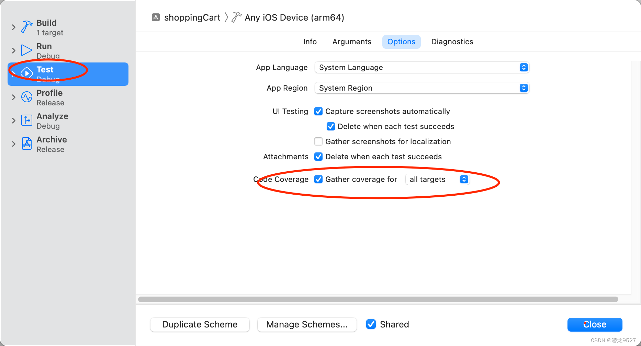Disable Capture screenshots automatically checkbox
This screenshot has width=641, height=346.
coord(318,111)
